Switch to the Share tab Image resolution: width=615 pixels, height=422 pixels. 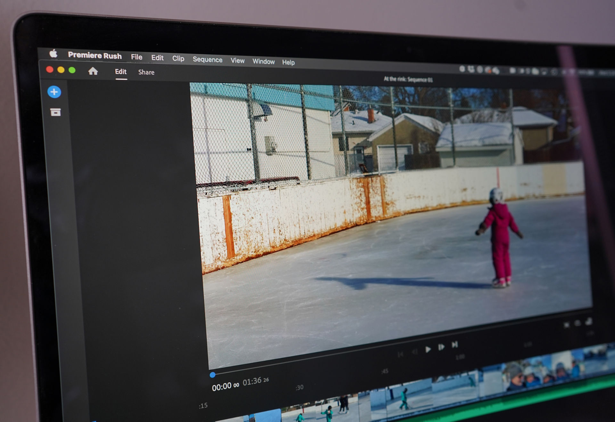146,72
